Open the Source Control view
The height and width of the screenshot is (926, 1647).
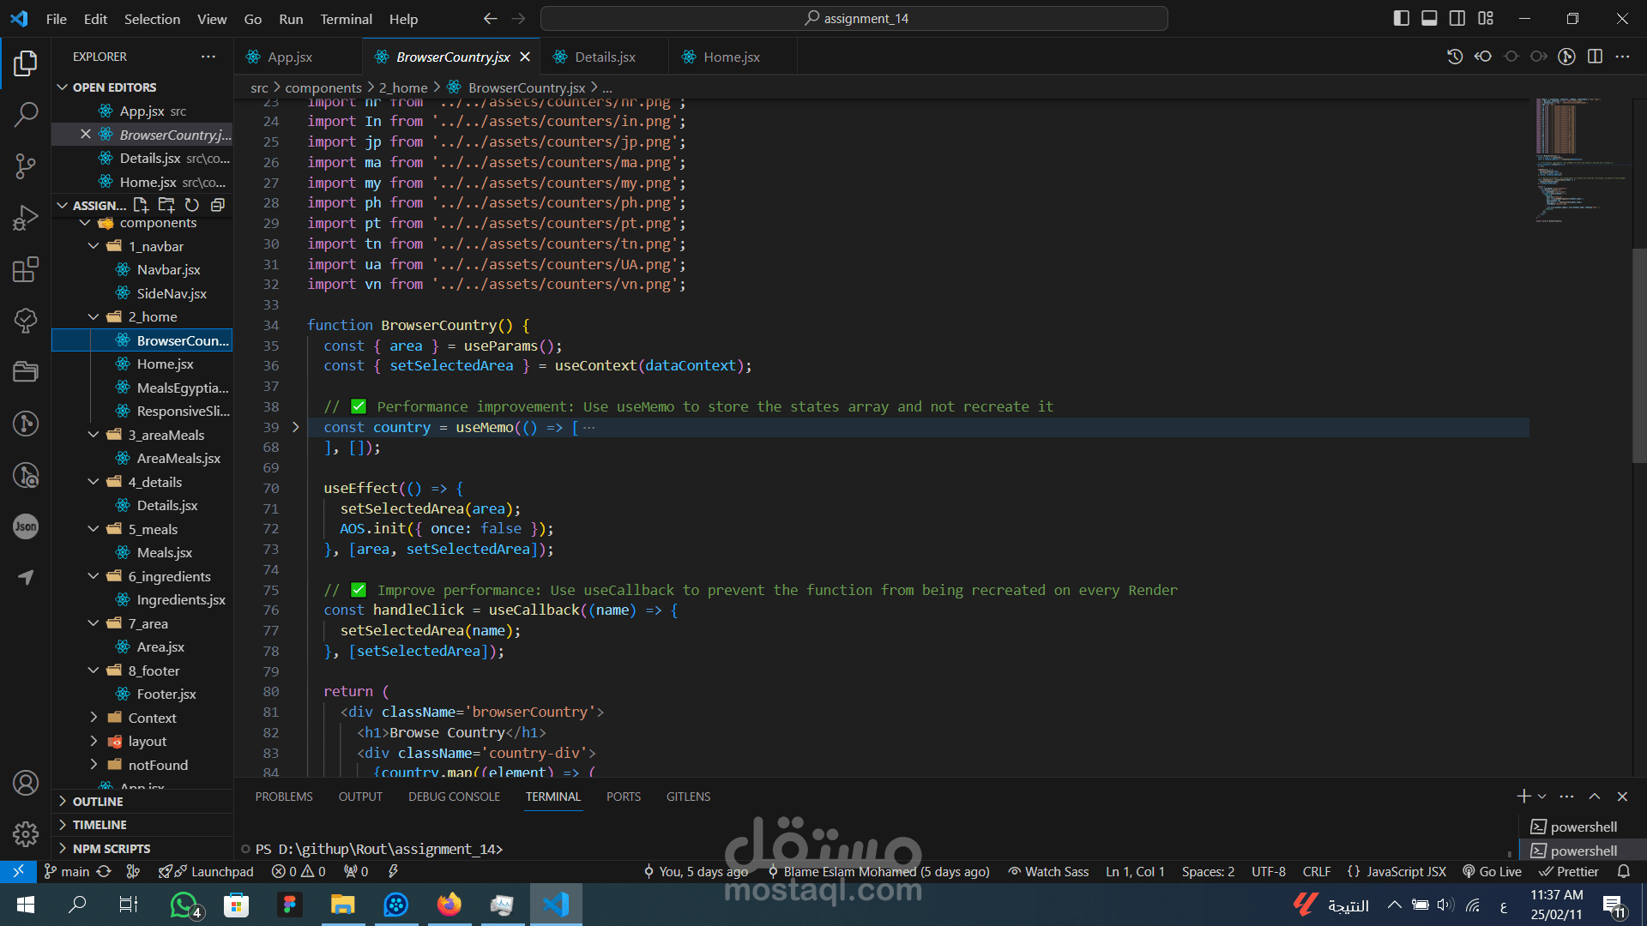point(26,166)
